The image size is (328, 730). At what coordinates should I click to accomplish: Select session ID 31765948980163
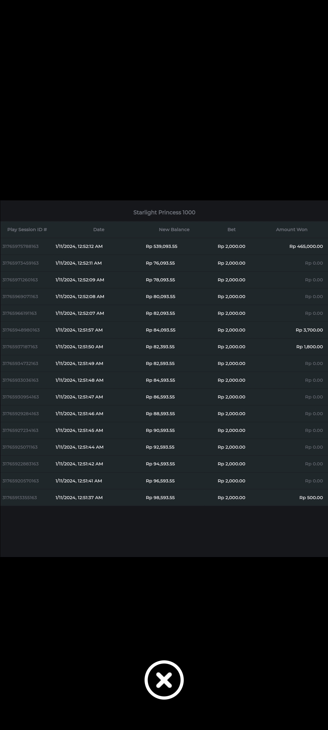pyautogui.click(x=21, y=330)
